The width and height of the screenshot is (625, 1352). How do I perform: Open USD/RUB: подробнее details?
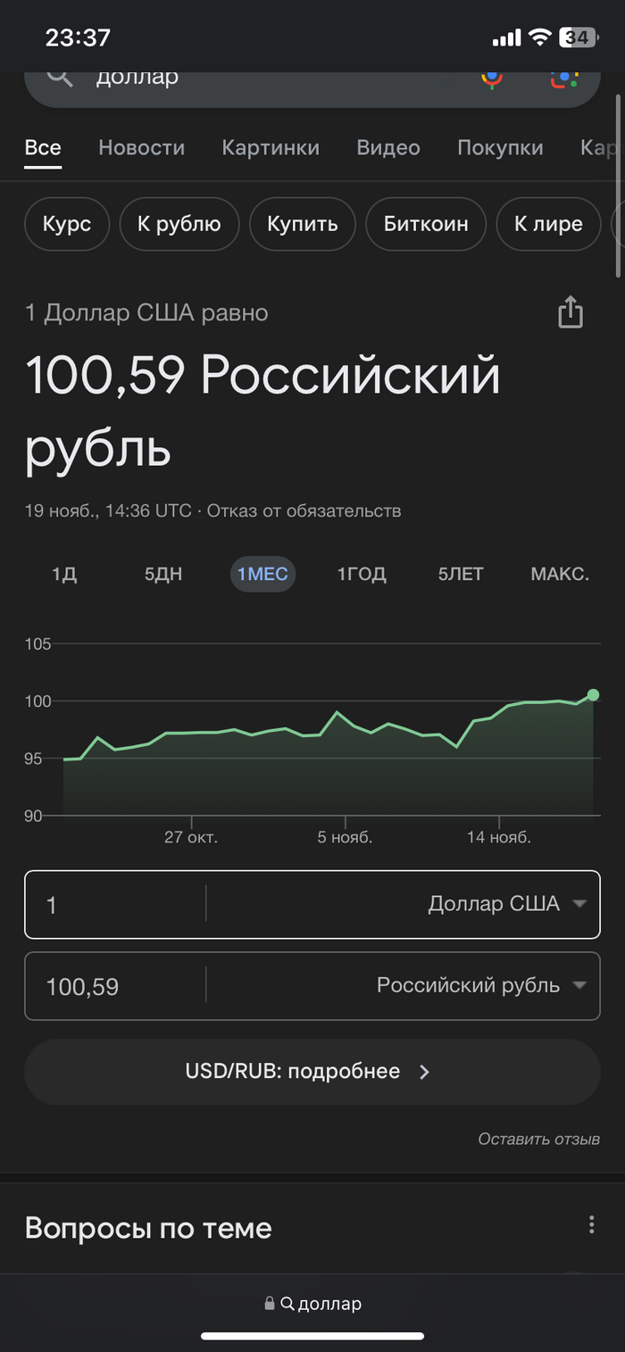click(x=312, y=1071)
